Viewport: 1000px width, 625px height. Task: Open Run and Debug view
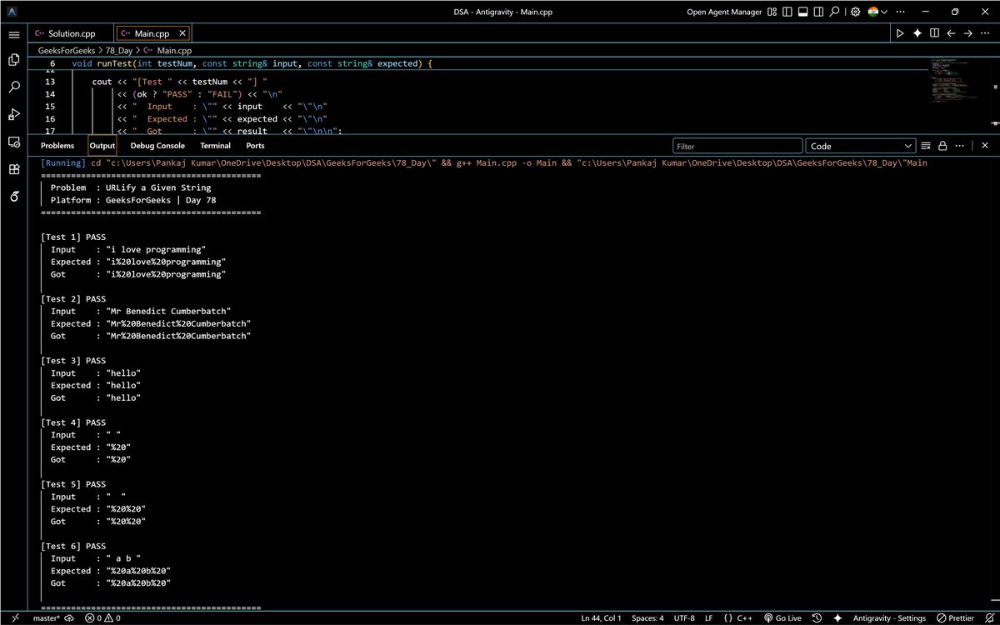tap(14, 114)
